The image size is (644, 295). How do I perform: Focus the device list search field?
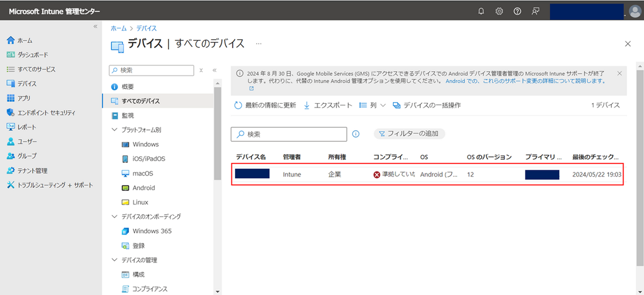[289, 134]
